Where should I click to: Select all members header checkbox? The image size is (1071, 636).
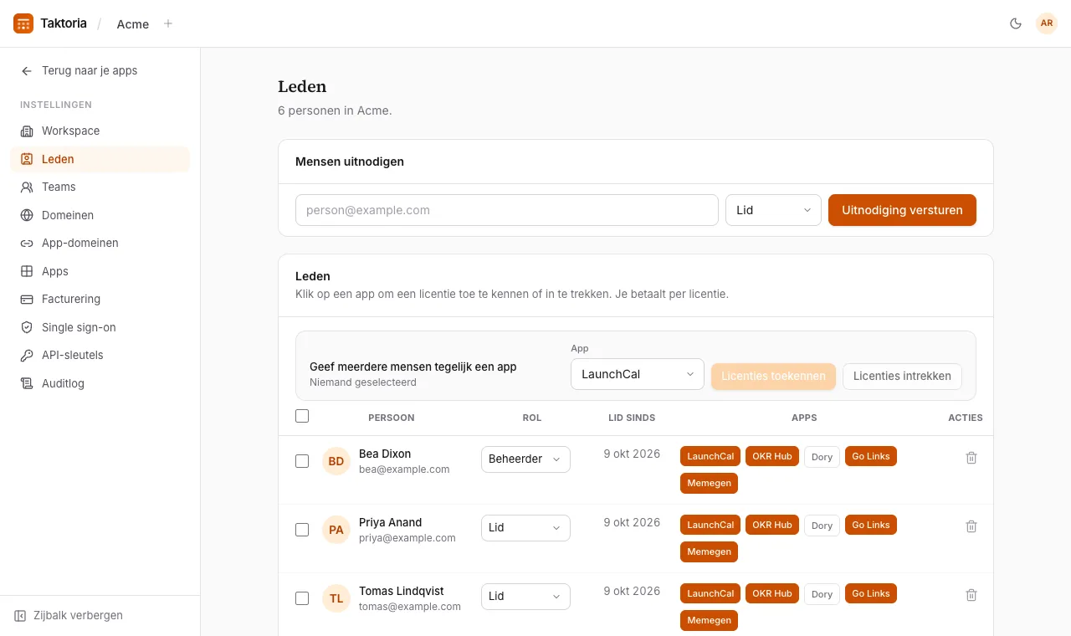302,416
